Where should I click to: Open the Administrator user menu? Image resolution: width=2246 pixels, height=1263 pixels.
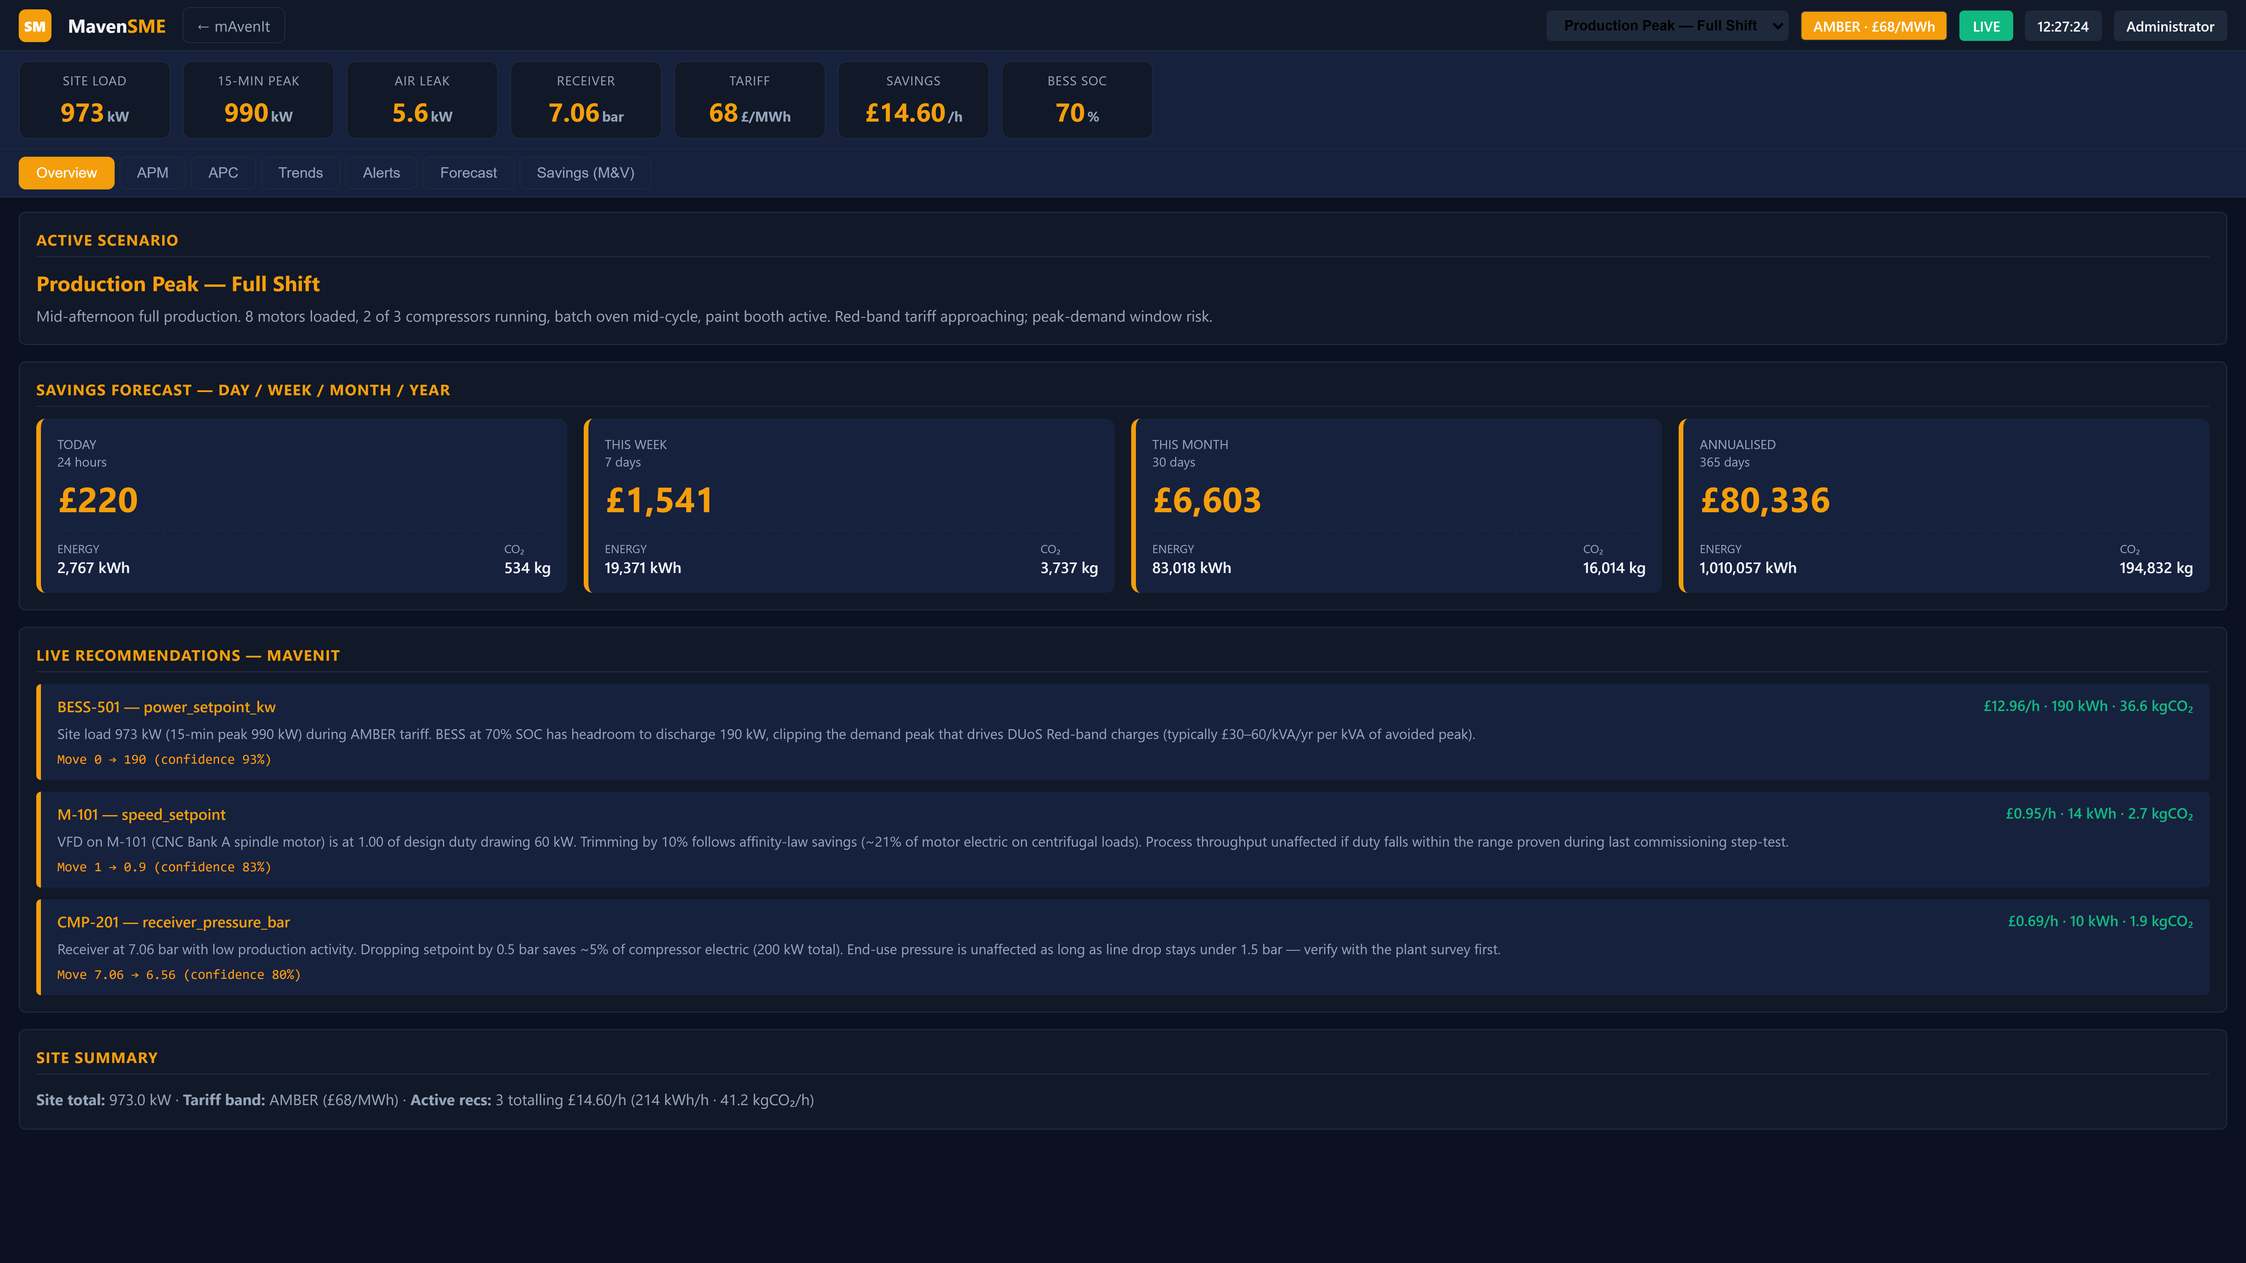2170,26
